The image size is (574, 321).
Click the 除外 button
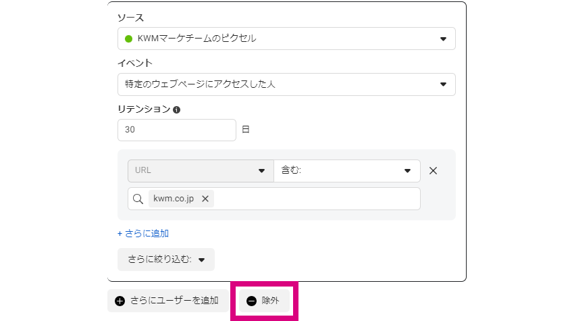click(x=264, y=301)
